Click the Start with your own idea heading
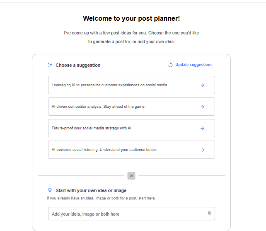 coord(91,190)
